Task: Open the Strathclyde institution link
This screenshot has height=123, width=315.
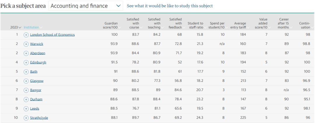Action: pos(39,118)
